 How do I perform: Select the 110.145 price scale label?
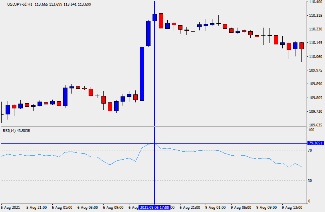coord(315,43)
